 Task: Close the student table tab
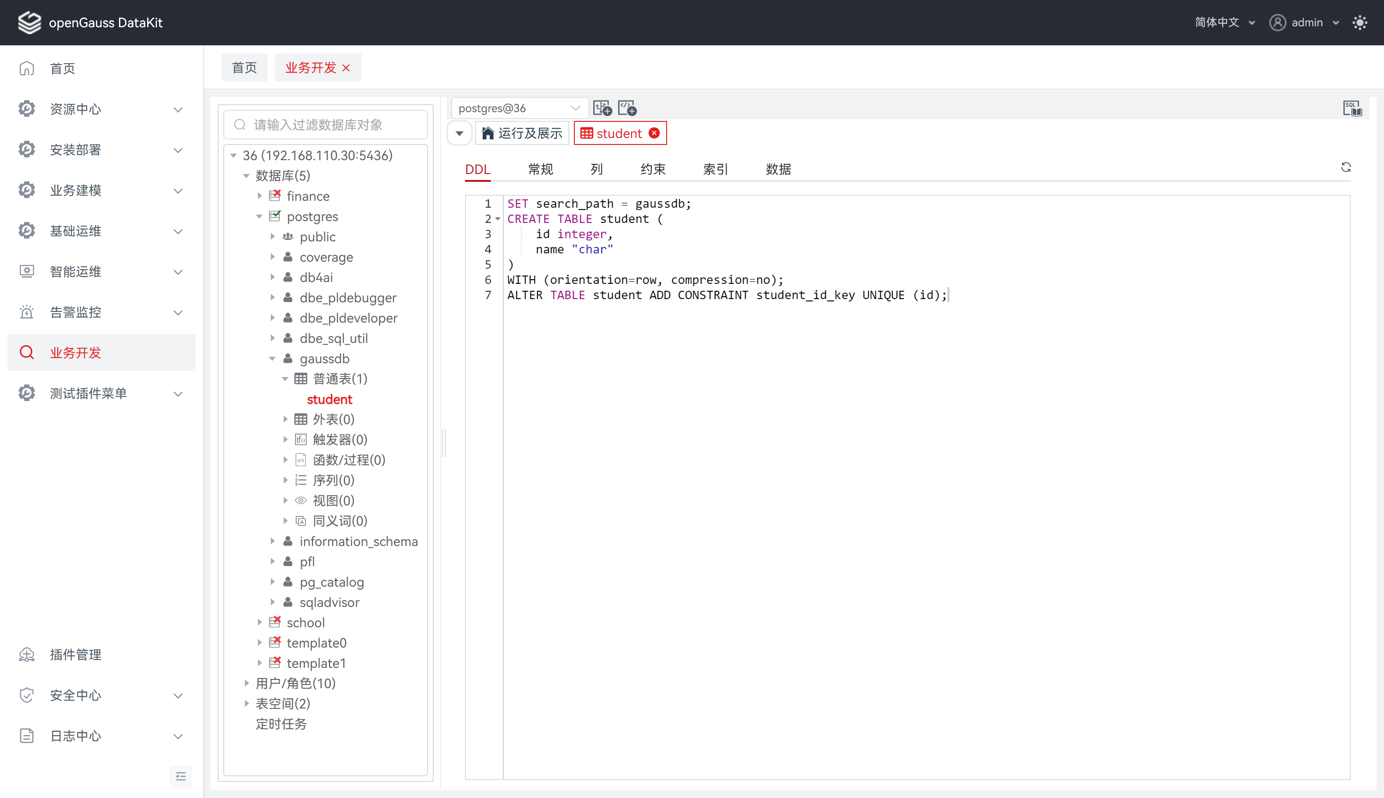point(655,133)
